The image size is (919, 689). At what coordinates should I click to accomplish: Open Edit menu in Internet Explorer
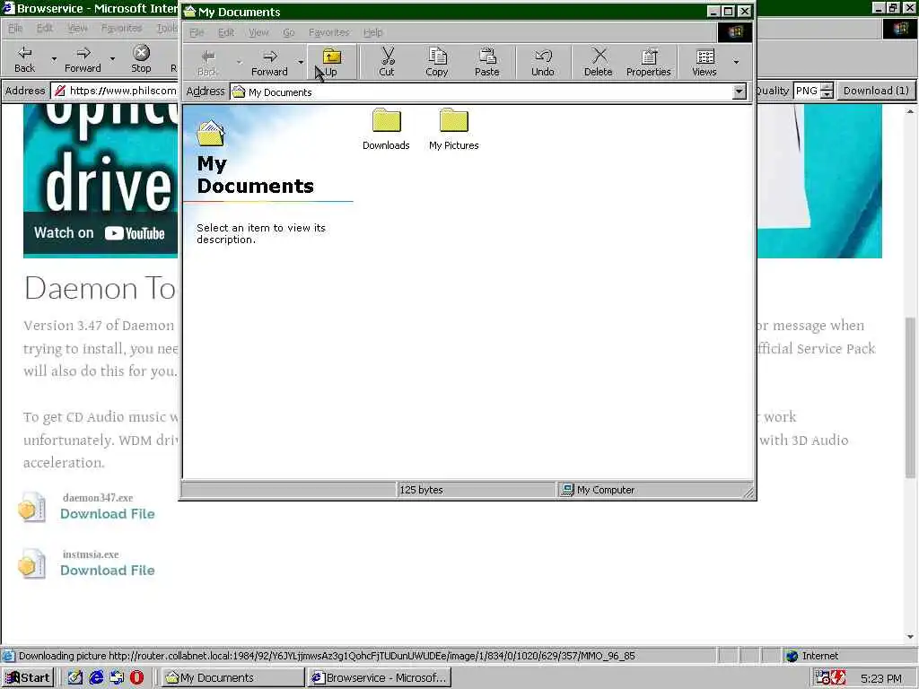click(45, 28)
